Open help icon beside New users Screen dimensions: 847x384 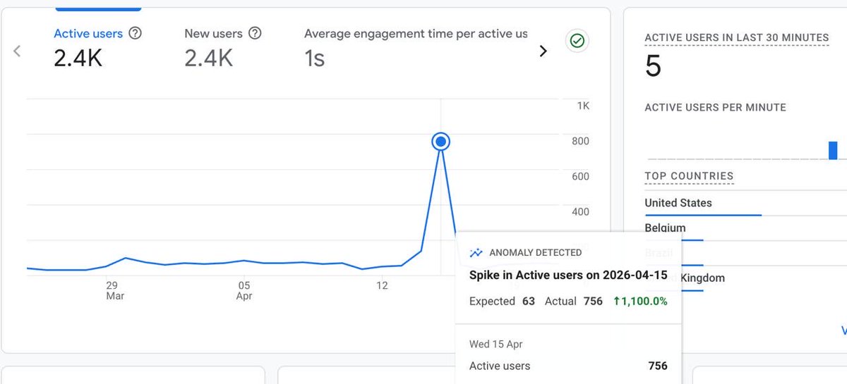click(x=256, y=33)
